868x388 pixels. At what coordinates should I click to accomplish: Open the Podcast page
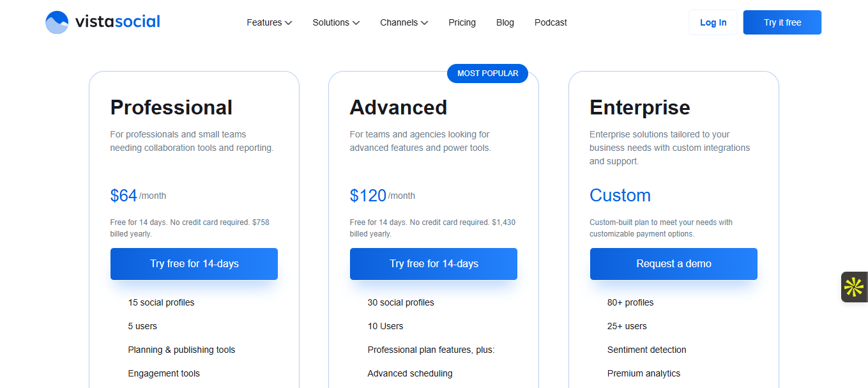click(551, 22)
